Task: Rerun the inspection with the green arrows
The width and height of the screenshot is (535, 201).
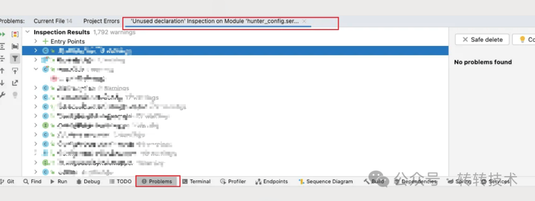Action: [2, 34]
